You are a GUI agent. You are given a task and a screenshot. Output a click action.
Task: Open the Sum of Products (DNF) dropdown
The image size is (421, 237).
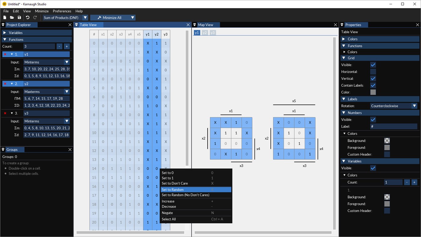[x=85, y=17]
